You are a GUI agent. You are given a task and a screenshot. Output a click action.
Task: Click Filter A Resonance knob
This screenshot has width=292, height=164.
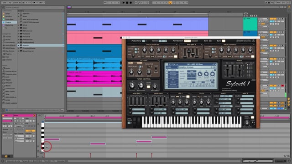(x=139, y=72)
